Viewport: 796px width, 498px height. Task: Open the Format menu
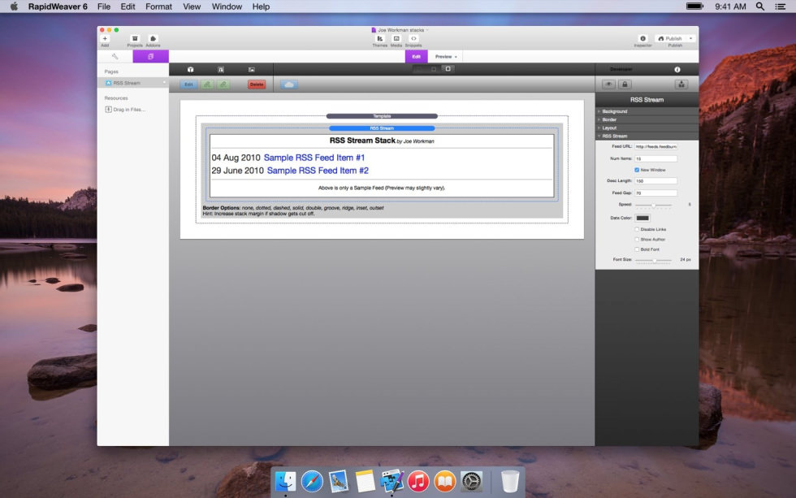(159, 6)
